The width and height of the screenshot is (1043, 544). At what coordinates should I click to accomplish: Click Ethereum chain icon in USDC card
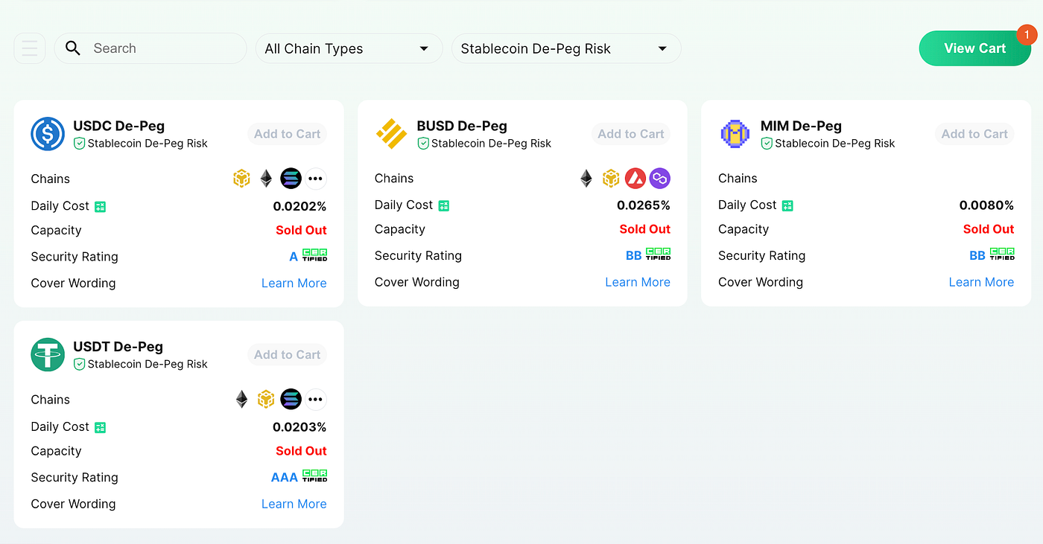coord(266,179)
